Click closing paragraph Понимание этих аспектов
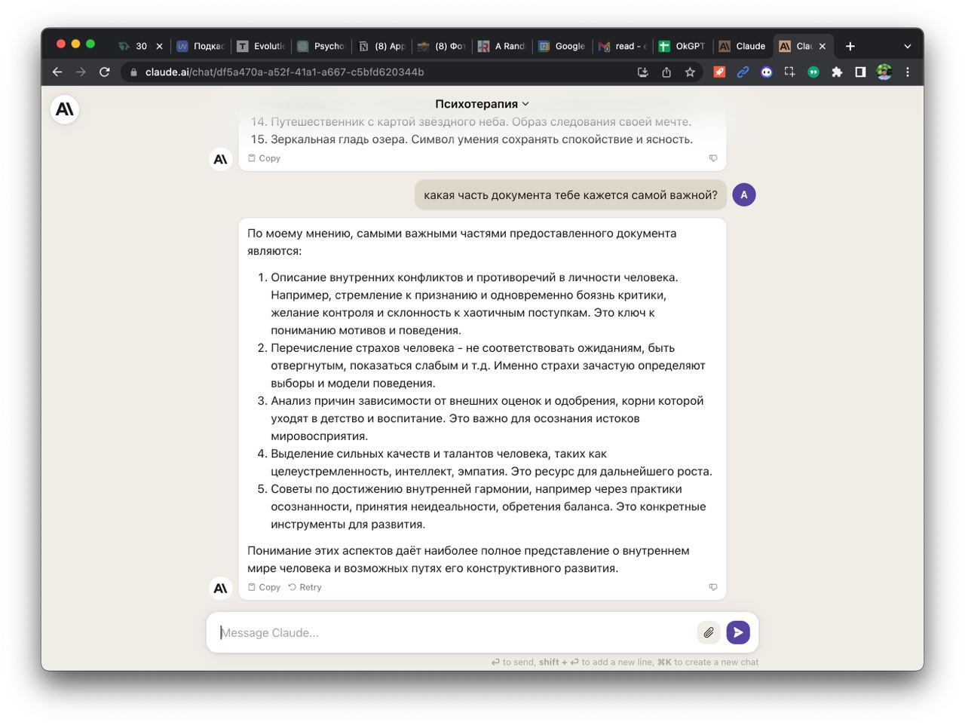 click(x=468, y=559)
